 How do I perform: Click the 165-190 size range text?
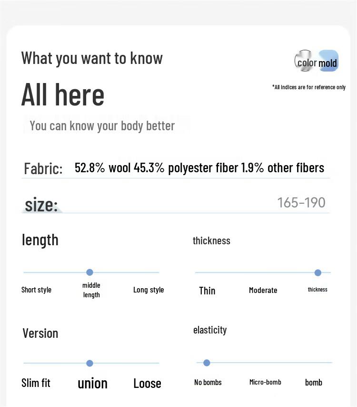tap(301, 202)
